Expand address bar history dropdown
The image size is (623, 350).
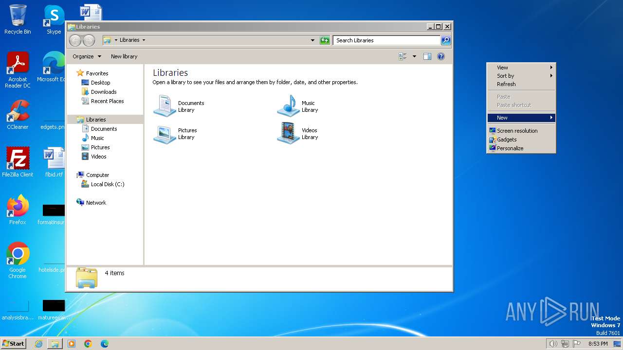pyautogui.click(x=312, y=40)
